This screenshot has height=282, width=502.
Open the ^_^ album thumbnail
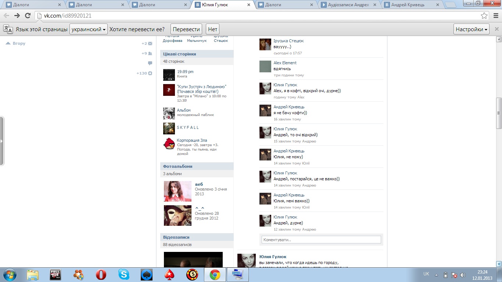coord(178,215)
